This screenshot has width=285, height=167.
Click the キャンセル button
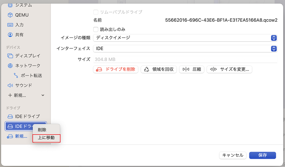tap(233, 155)
